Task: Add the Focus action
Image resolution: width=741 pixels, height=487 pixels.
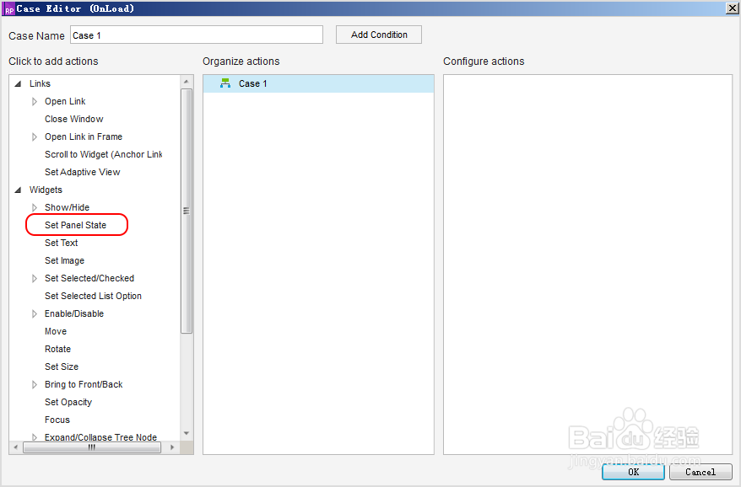Action: pos(57,420)
